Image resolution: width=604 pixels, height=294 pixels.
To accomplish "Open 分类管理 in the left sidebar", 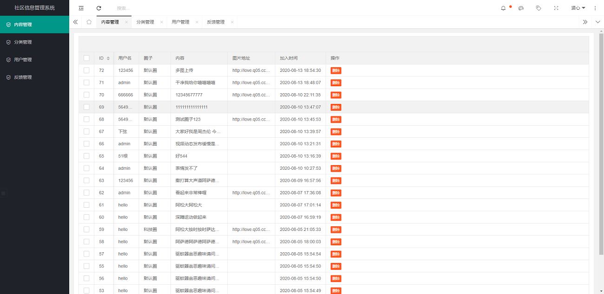I will tap(34, 42).
